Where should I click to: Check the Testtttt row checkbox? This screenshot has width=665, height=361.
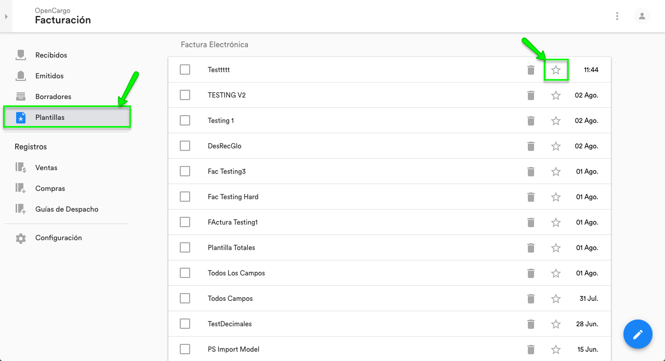(x=185, y=70)
